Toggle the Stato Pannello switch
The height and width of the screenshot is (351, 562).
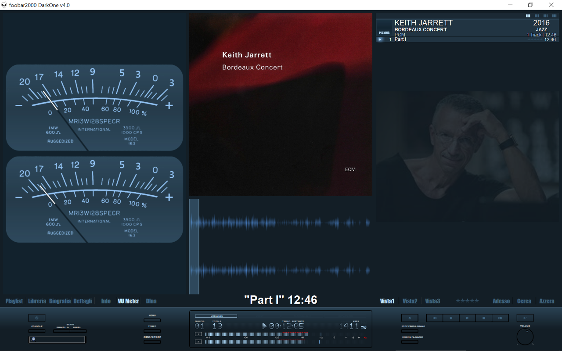pos(62,331)
